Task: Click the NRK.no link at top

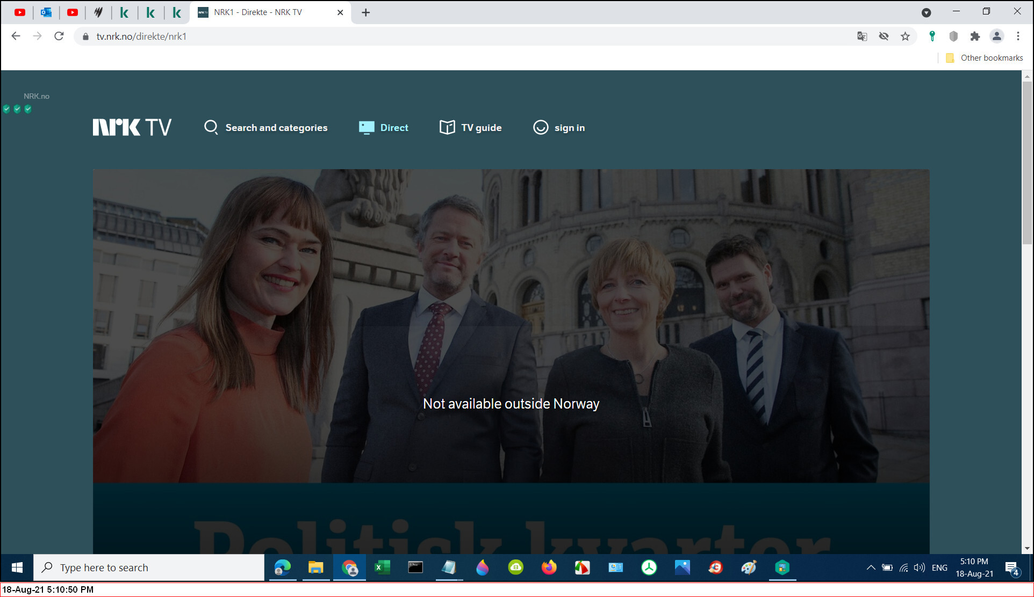Action: pos(37,96)
